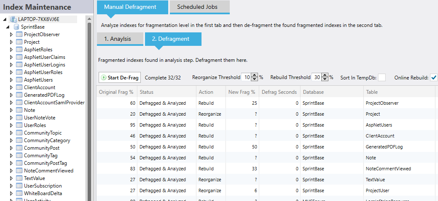Screen dimensions: 438x201
Task: Click the Start De-Frag button
Action: pyautogui.click(x=120, y=77)
